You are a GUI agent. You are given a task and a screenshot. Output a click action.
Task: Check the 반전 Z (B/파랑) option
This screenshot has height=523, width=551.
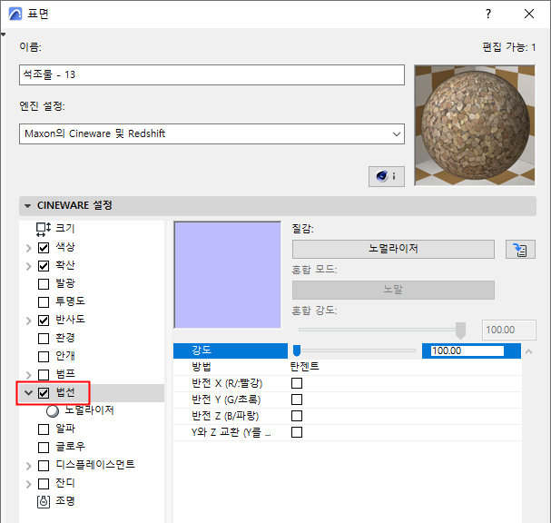[297, 416]
